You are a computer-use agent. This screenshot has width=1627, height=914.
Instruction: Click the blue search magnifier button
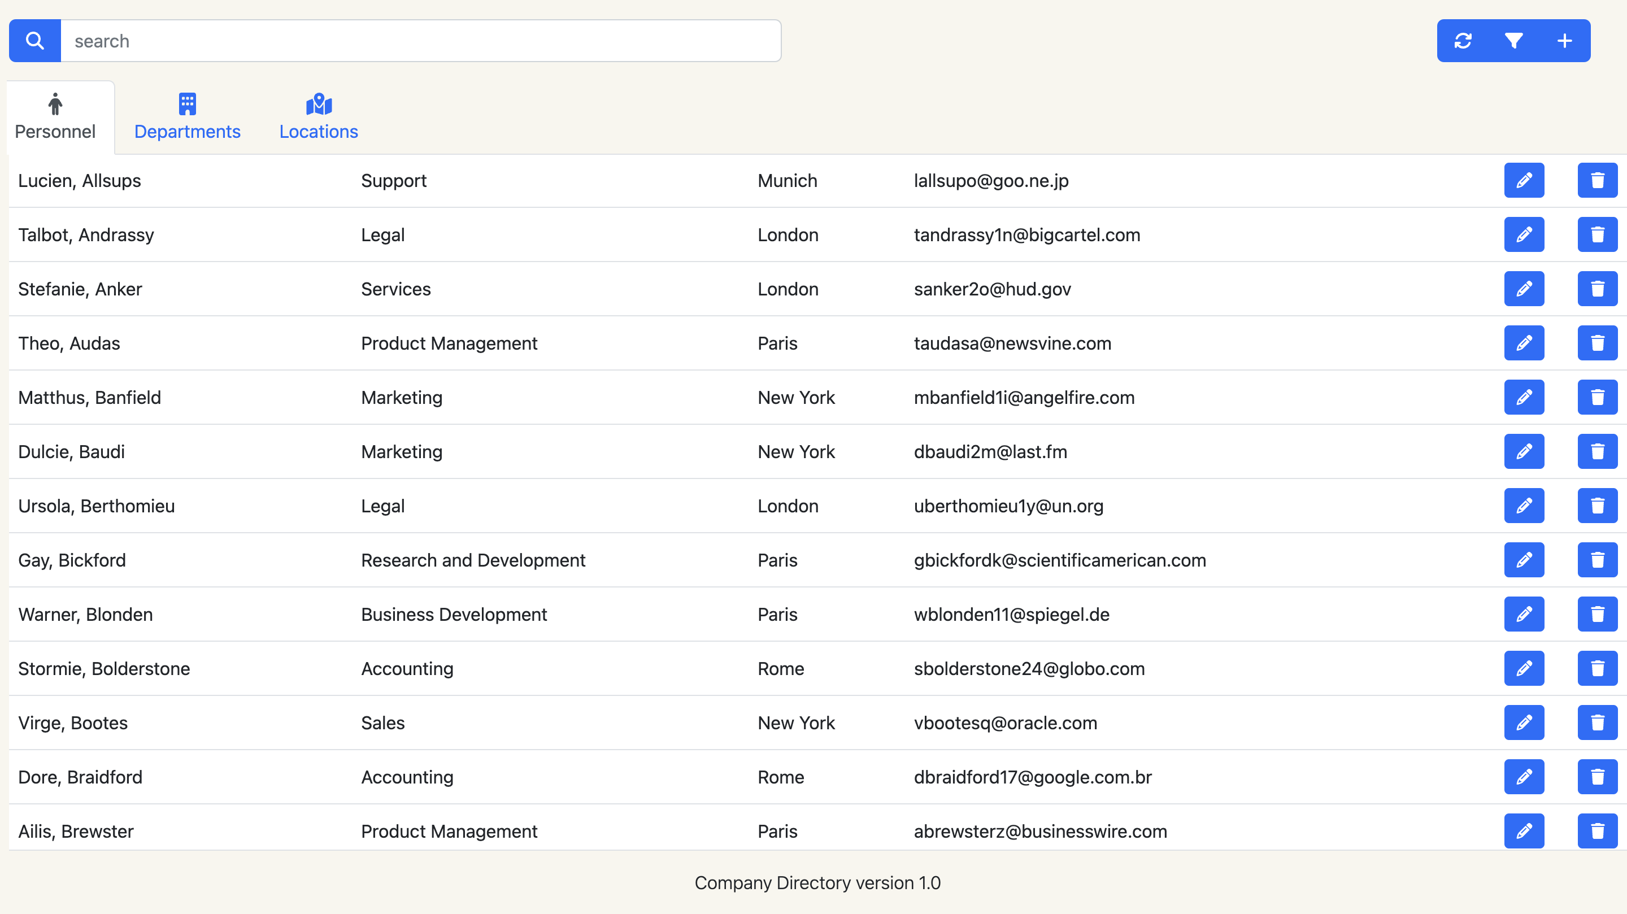click(x=34, y=41)
